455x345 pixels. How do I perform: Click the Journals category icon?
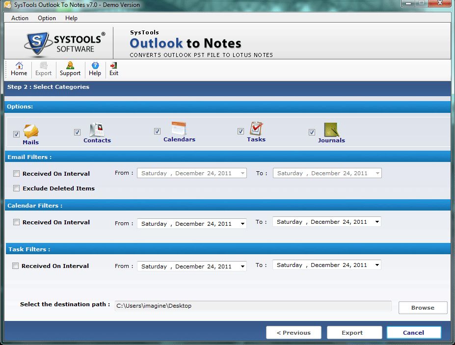click(331, 130)
